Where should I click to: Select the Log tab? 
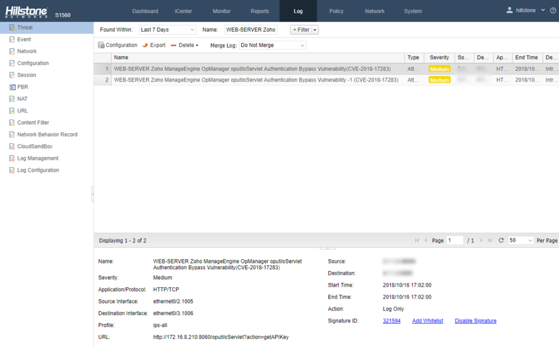pyautogui.click(x=298, y=11)
